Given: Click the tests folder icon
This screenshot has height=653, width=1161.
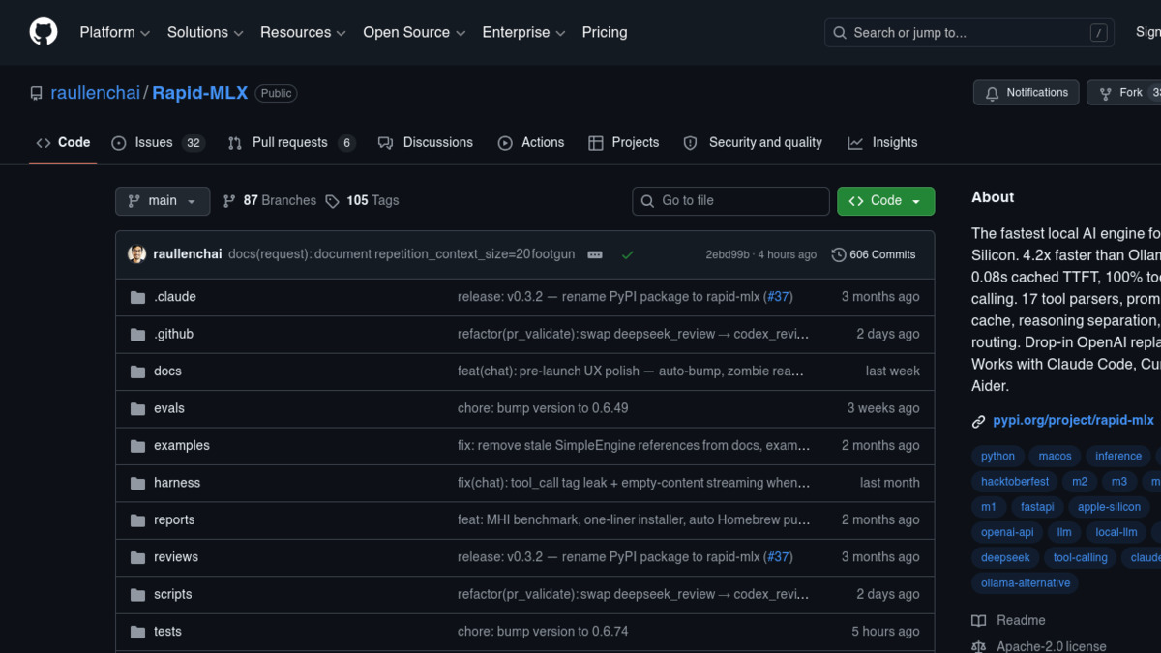Looking at the screenshot, I should 137,632.
